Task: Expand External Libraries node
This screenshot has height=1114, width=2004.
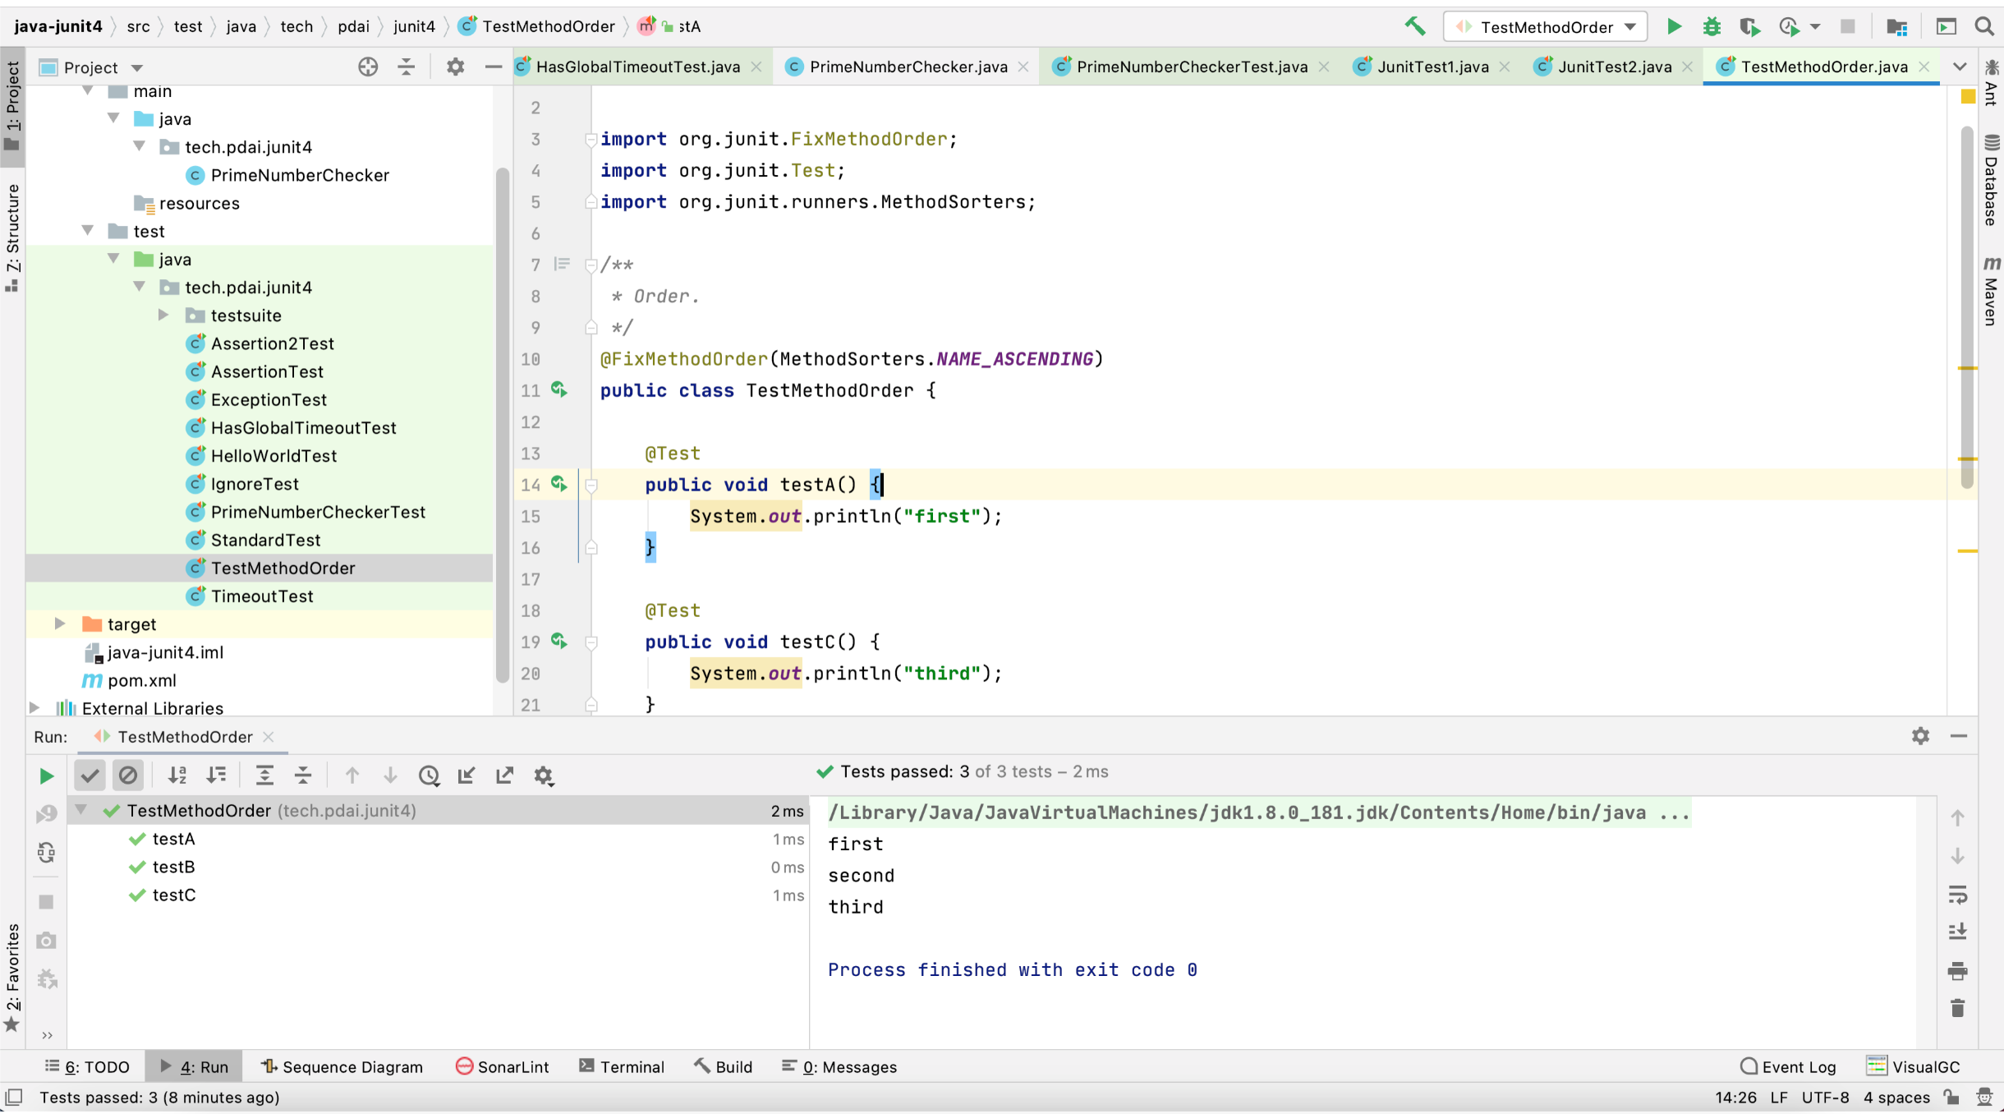Action: tap(34, 707)
